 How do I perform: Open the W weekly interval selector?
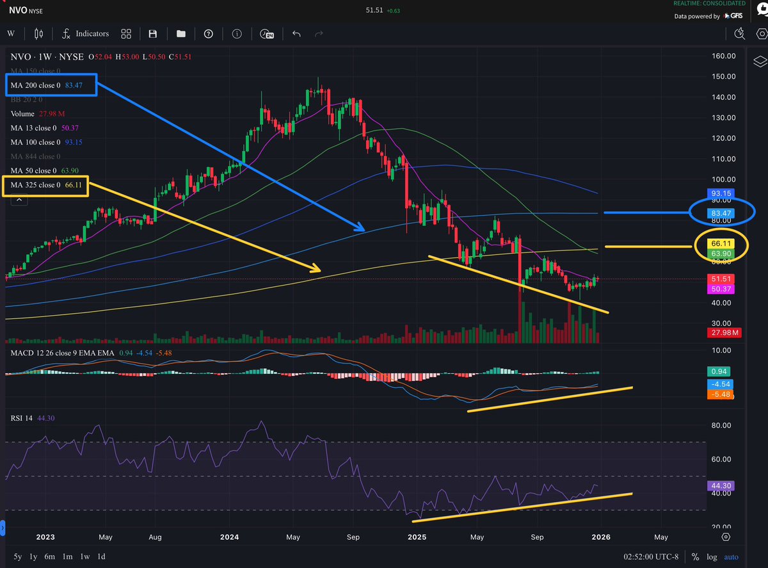(11, 34)
